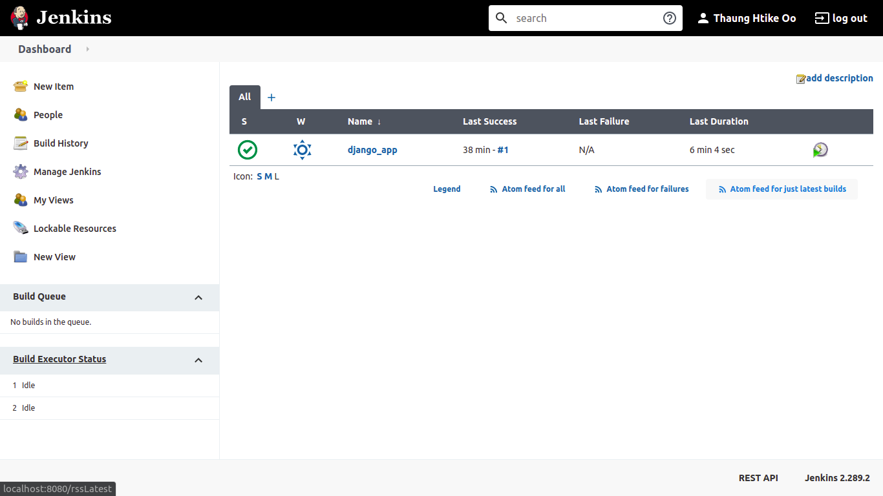
Task: Open the My Views link
Action: 54,200
